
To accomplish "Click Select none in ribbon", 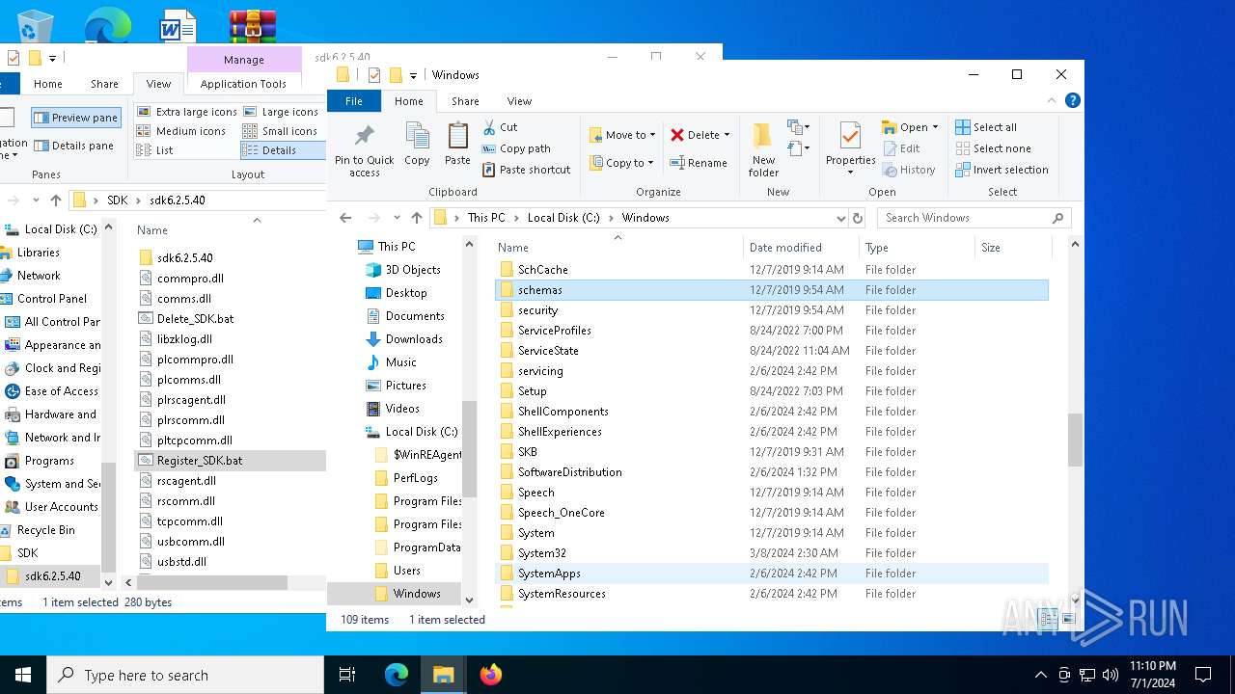I will click(993, 148).
